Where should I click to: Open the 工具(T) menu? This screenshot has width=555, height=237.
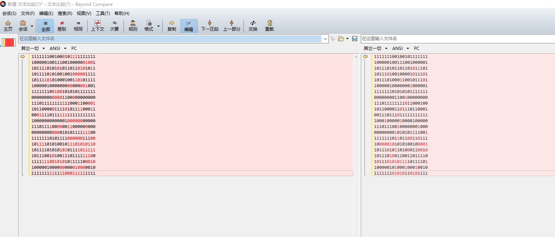[103, 13]
